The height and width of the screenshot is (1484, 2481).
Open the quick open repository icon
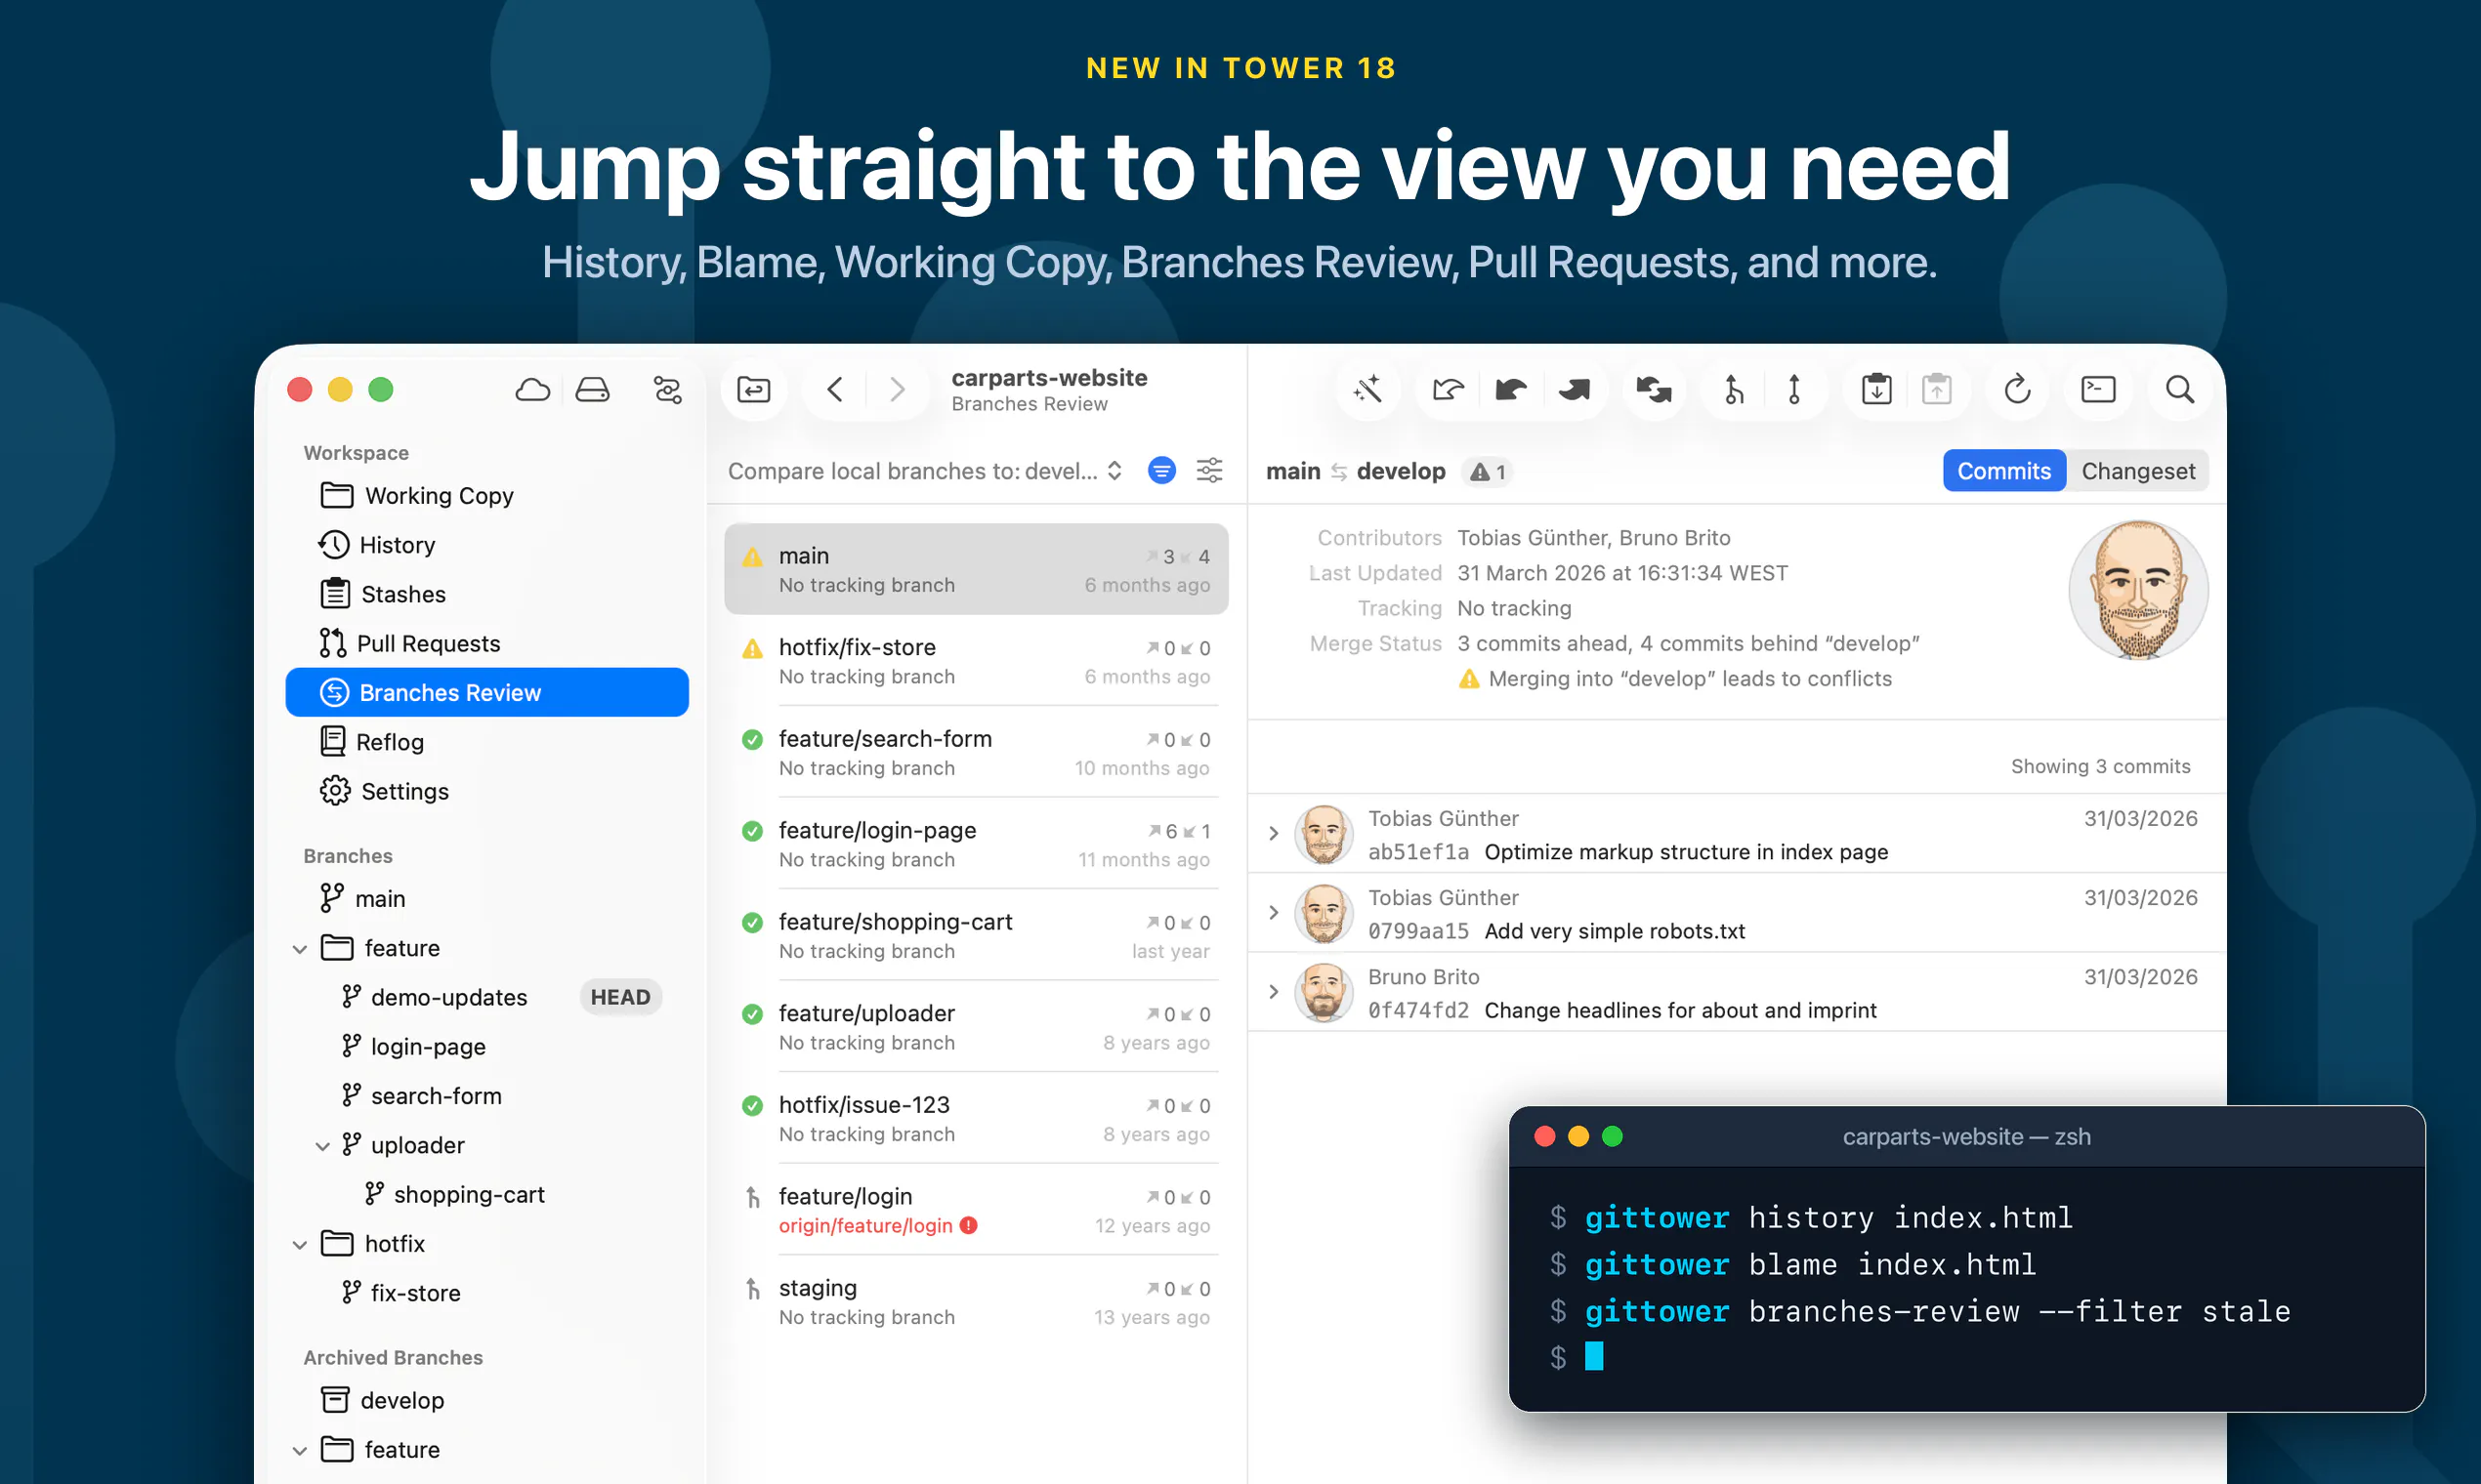(753, 389)
